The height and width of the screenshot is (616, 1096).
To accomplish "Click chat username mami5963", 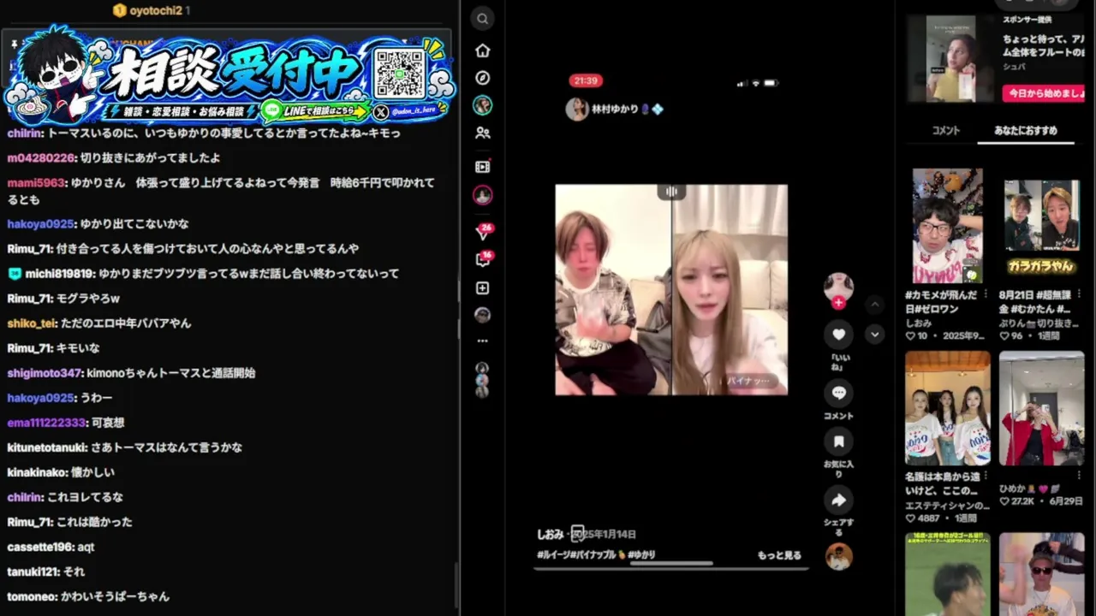I will [36, 183].
